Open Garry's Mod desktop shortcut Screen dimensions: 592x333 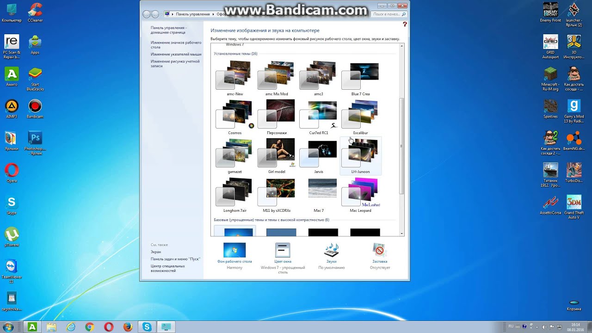pos(574,111)
